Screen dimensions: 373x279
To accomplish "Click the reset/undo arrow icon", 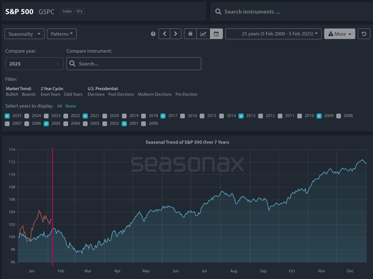I will (x=364, y=34).
